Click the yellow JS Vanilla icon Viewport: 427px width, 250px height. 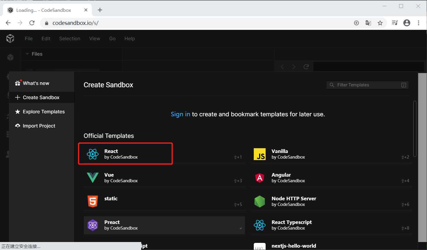click(x=260, y=154)
